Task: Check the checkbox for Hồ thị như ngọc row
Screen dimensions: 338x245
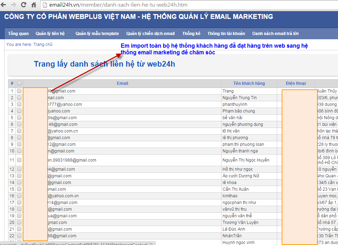Action: pos(19,169)
